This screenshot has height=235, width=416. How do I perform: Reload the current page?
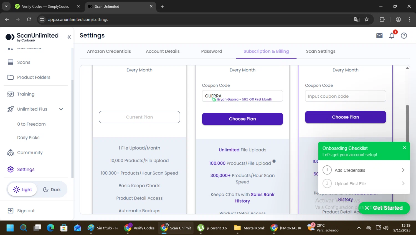[x=29, y=19]
